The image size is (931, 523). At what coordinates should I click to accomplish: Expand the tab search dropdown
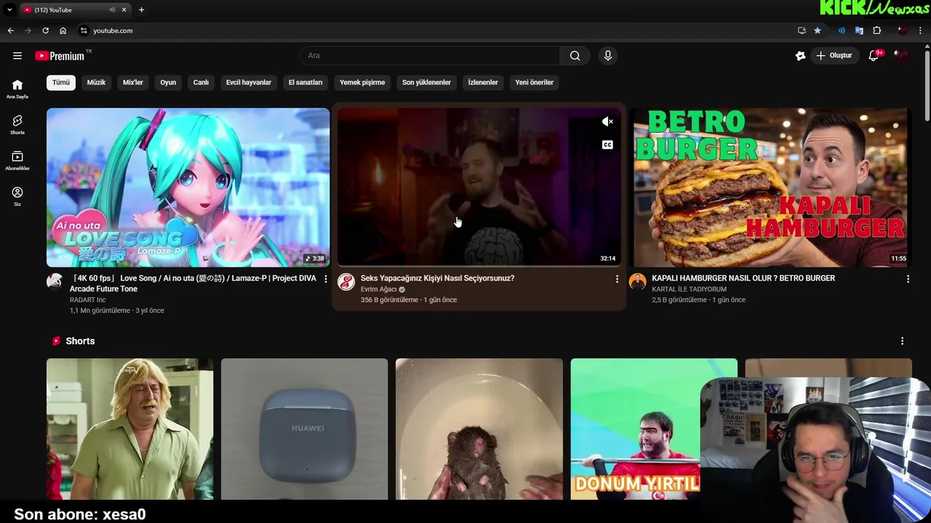pos(9,9)
